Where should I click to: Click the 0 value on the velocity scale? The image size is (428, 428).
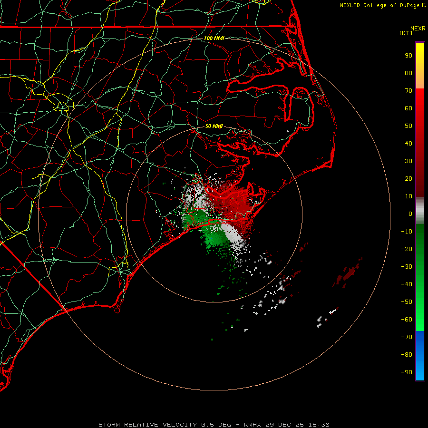tap(410, 214)
